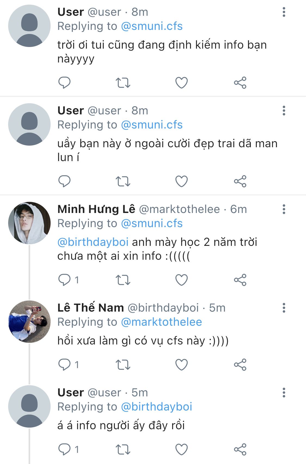Share Lê Thế Nam's tweet
Screen dimensions: 306x464
coord(240,365)
